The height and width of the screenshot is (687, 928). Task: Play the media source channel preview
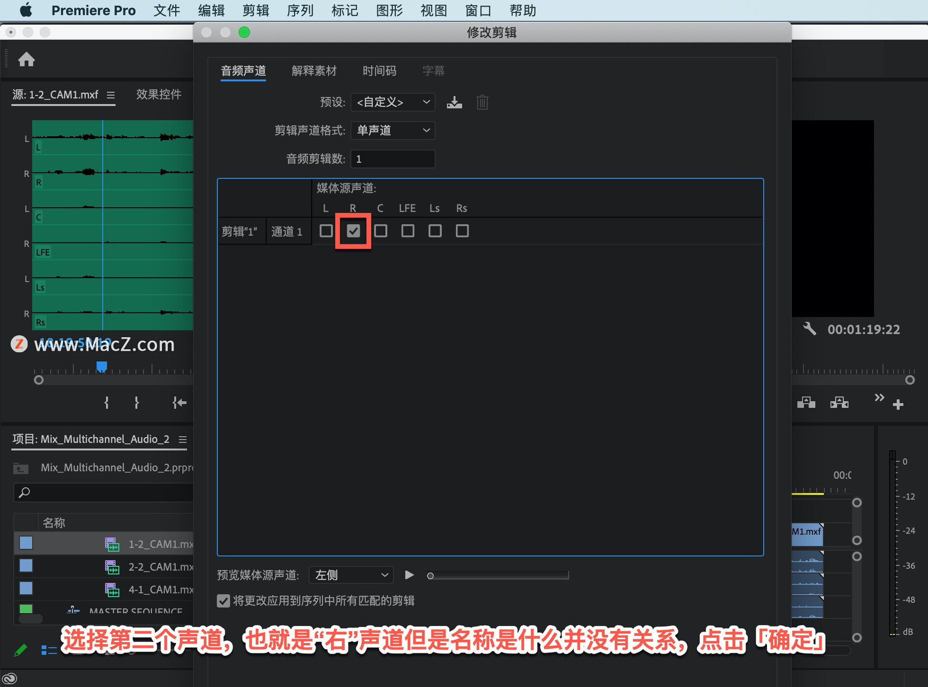409,575
